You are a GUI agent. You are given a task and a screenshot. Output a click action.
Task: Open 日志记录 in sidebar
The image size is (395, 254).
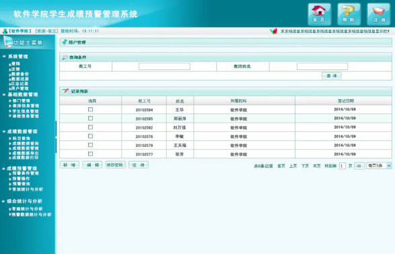coord(20,84)
